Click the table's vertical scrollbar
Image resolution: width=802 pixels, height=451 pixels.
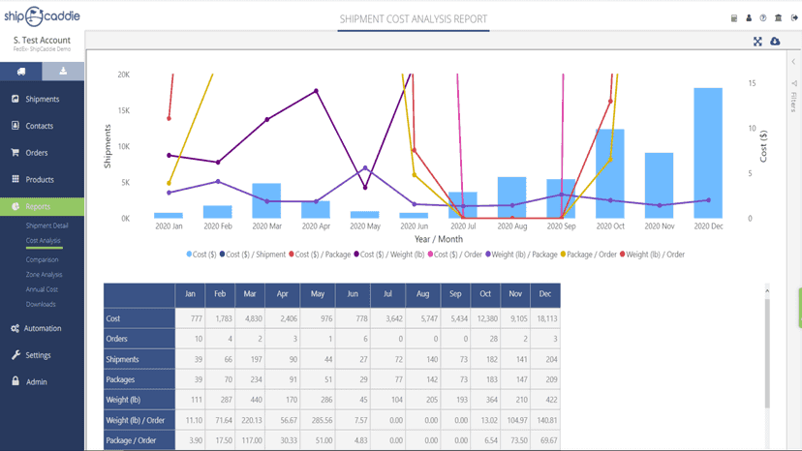pyautogui.click(x=767, y=353)
